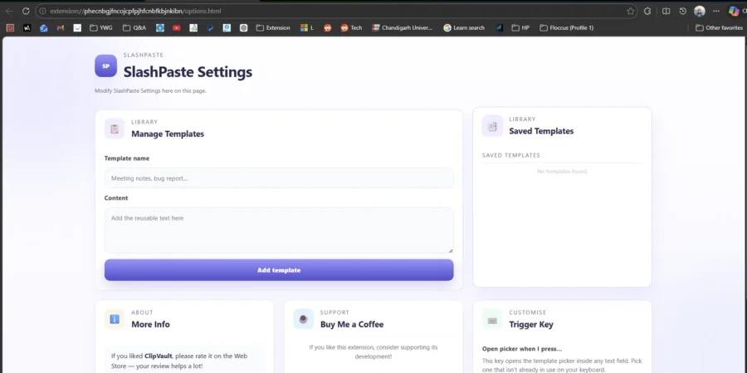Click the site info icon in address bar
Image resolution: width=747 pixels, height=373 pixels.
click(x=42, y=11)
